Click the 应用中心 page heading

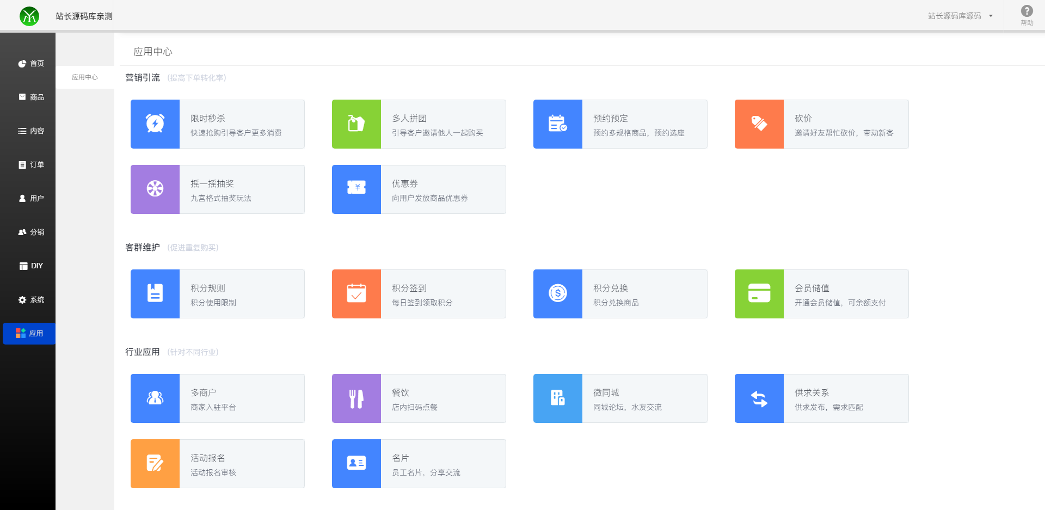[x=153, y=52]
